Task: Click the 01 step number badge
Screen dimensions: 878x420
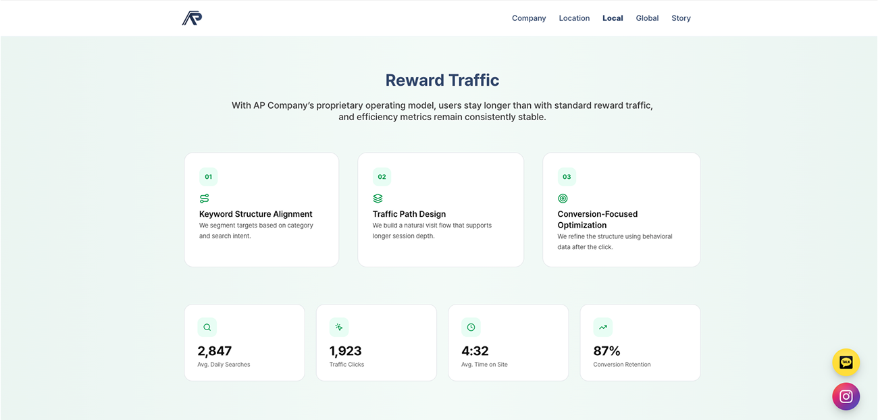Action: tap(208, 177)
